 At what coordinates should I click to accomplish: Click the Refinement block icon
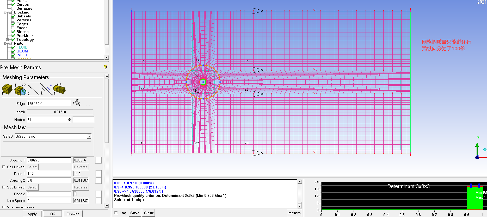click(59, 89)
